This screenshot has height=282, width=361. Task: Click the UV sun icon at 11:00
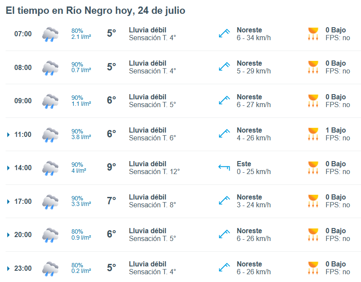coord(313,134)
